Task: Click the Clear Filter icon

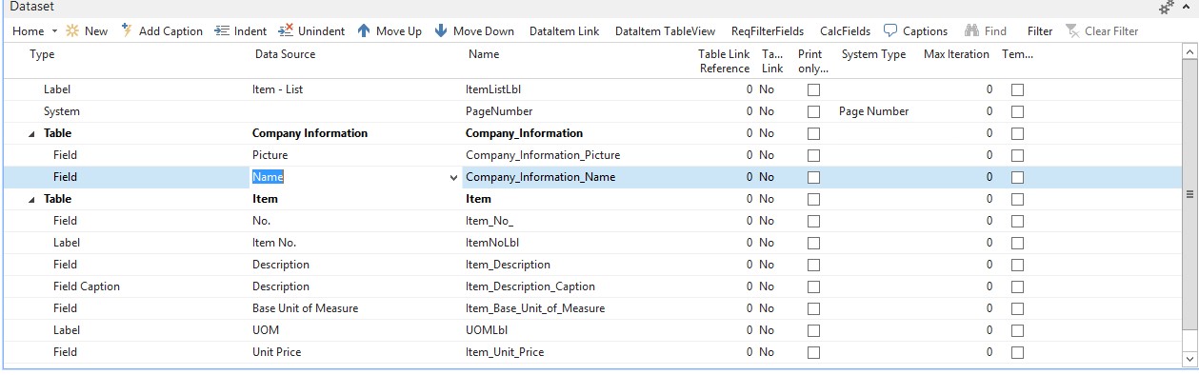Action: click(1072, 31)
